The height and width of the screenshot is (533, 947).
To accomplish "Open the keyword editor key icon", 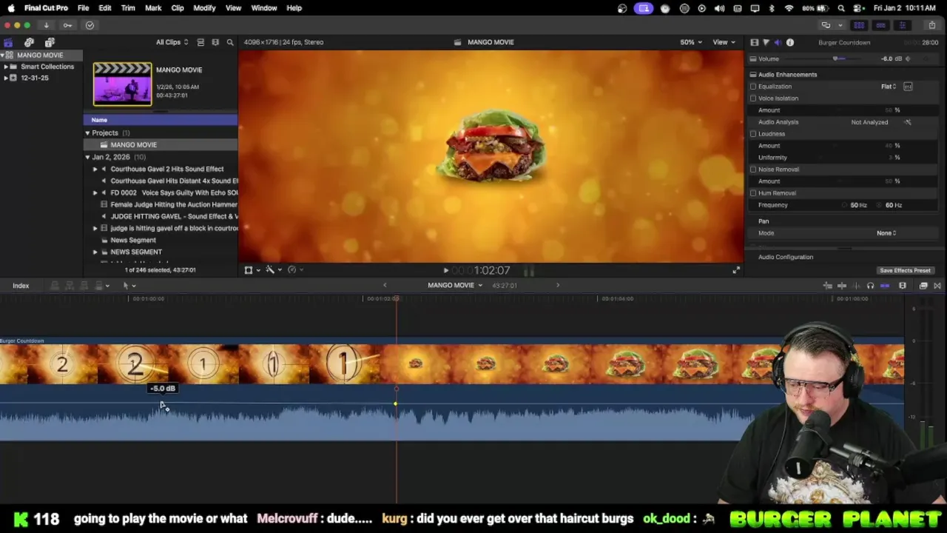I will pos(67,25).
